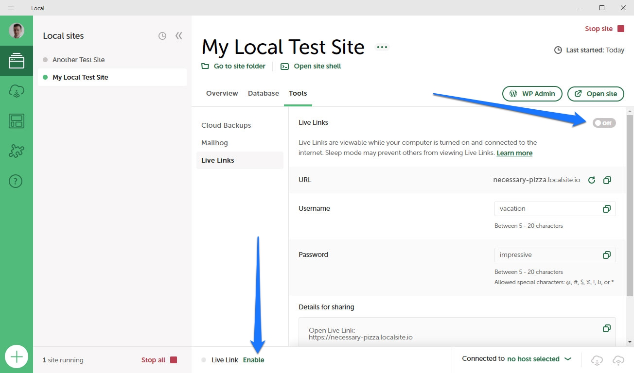Switch to the Database tab
The image size is (634, 373).
click(264, 93)
